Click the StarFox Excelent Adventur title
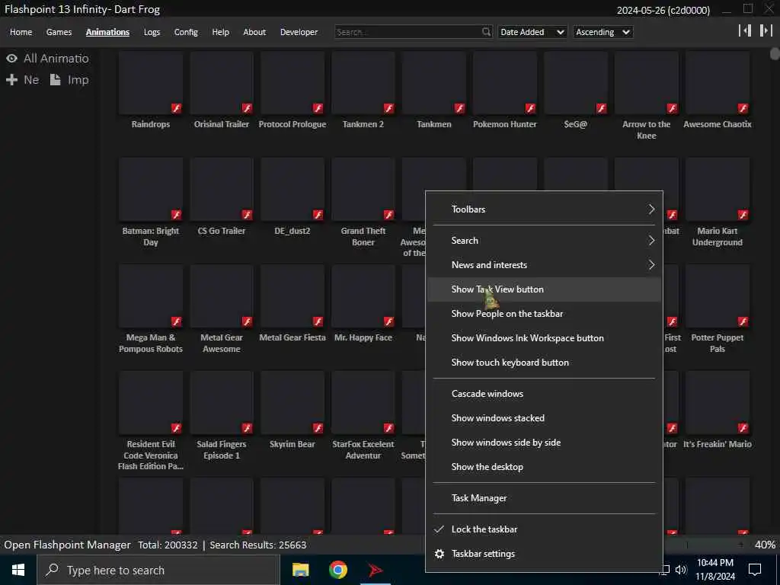 [363, 449]
